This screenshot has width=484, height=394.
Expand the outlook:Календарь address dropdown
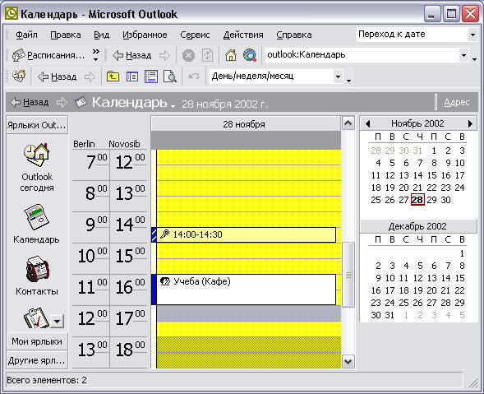(x=463, y=55)
